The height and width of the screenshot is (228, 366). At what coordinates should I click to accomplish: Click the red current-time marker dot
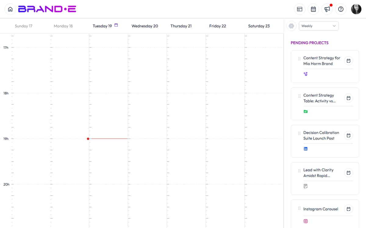tap(88, 139)
